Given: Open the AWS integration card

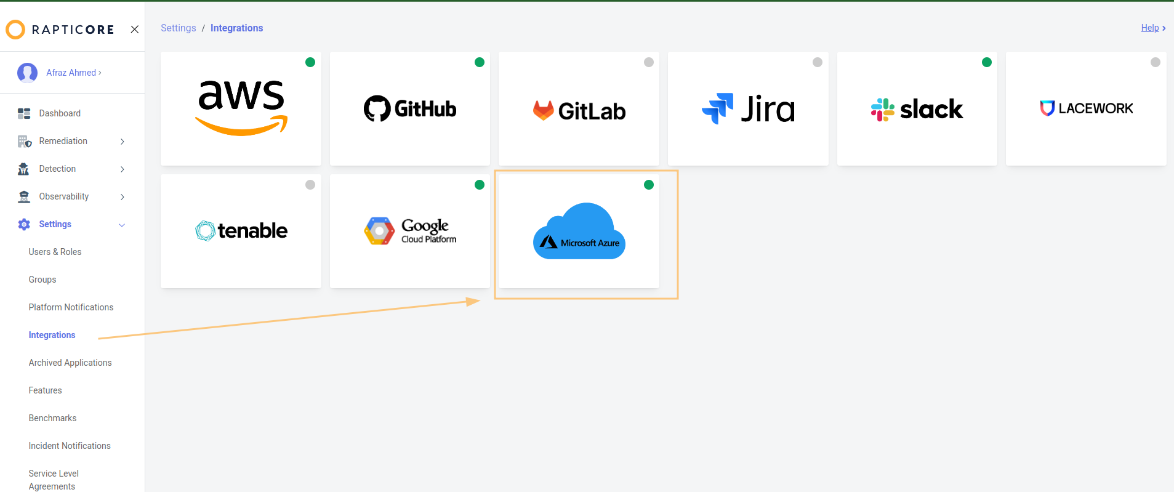Looking at the screenshot, I should [x=241, y=108].
